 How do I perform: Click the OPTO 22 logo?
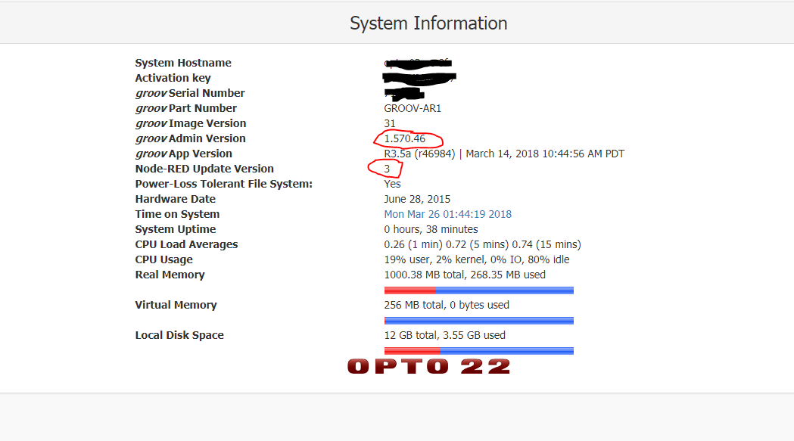[428, 366]
